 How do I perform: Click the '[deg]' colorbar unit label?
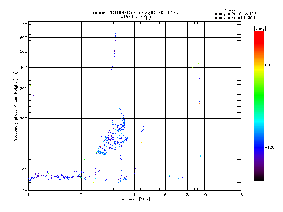coord(260,28)
